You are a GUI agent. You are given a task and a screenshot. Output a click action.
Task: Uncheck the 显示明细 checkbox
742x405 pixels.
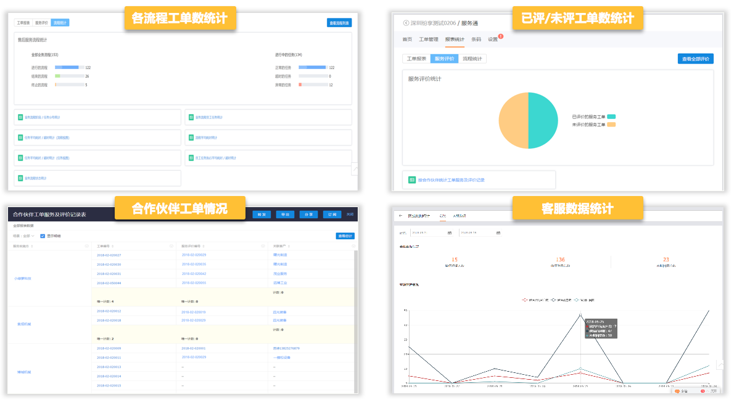[43, 236]
